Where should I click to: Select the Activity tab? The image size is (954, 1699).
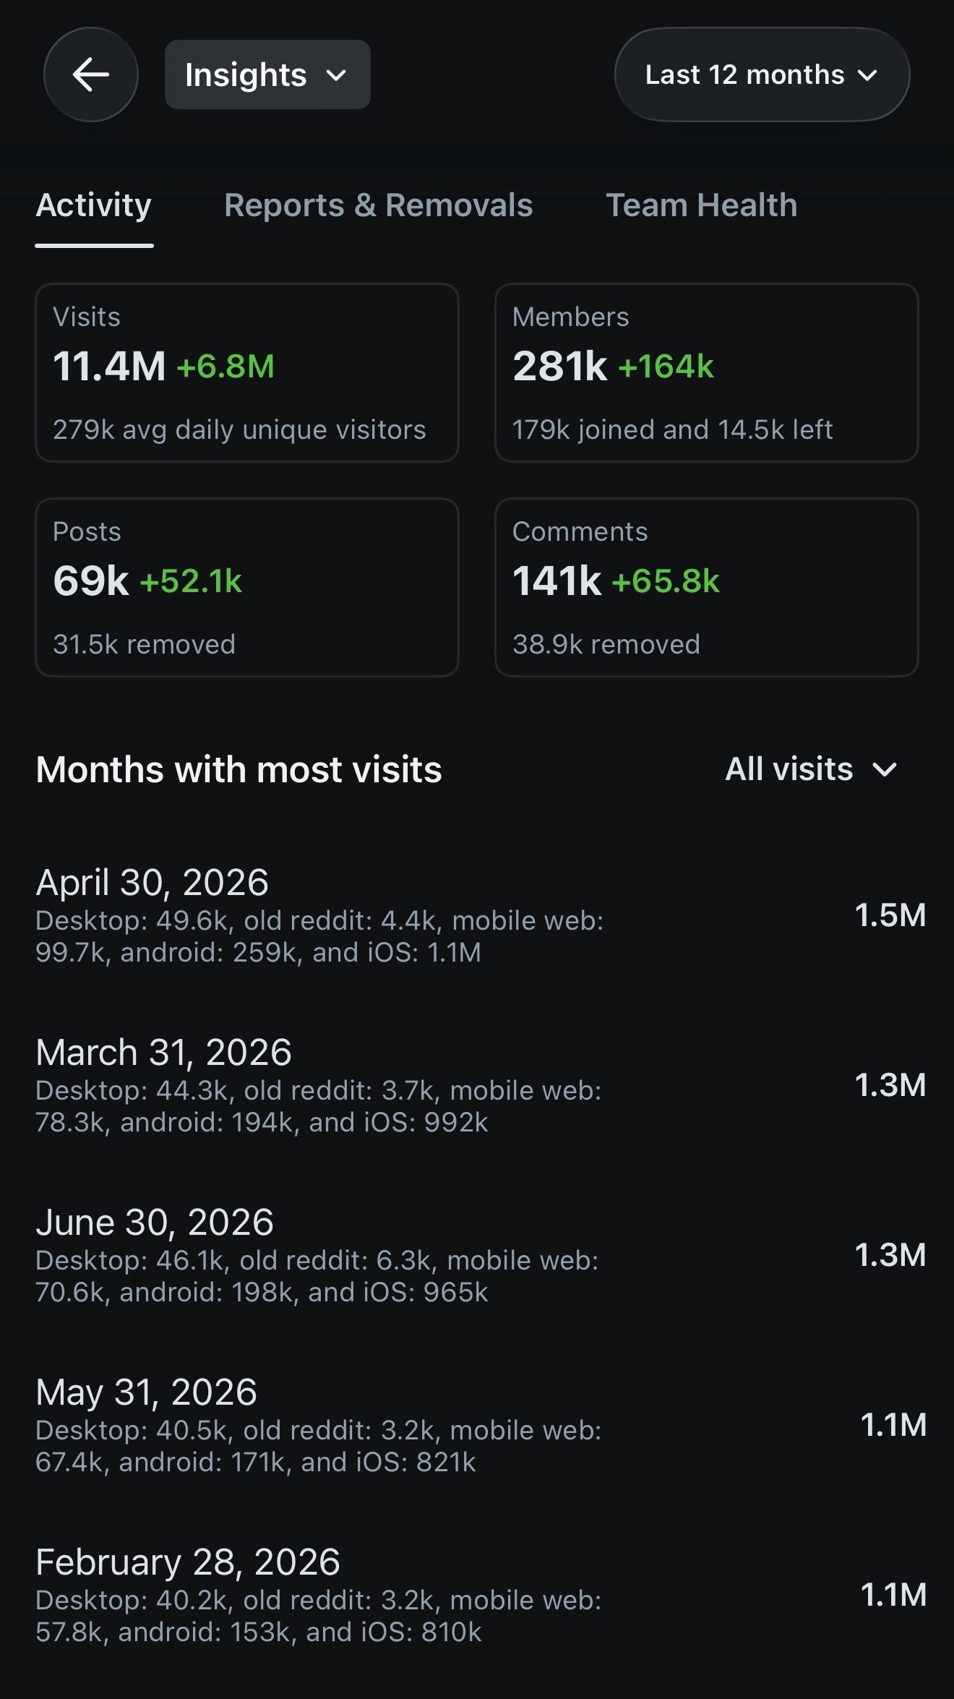click(94, 206)
